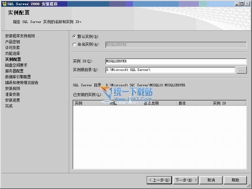
Task: Select 错误和使用情况报告 step in sidebar
Action: coord(22,83)
